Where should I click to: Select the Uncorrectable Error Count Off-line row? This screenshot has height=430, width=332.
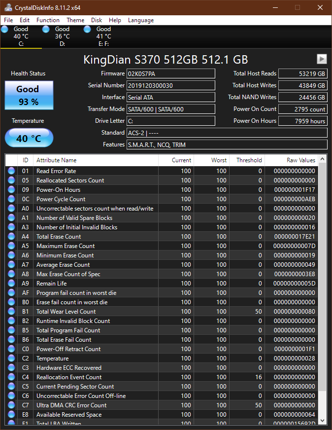pyautogui.click(x=162, y=395)
